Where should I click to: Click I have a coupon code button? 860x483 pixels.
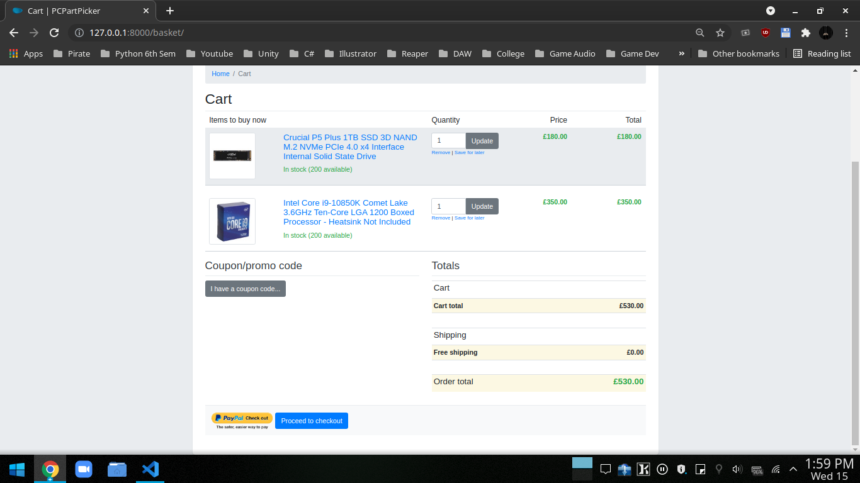click(x=246, y=289)
